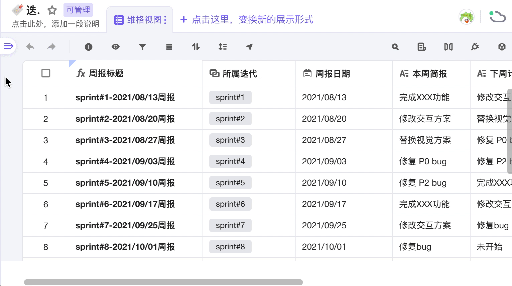Viewport: 512px width, 286px height.
Task: Click the add record plus icon
Action: click(89, 47)
